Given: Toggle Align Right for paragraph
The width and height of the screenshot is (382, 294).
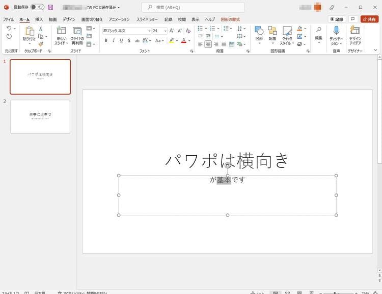Looking at the screenshot, I should [x=216, y=44].
